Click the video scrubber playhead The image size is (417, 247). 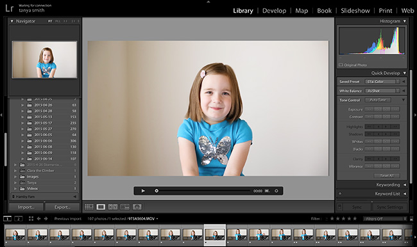157,191
